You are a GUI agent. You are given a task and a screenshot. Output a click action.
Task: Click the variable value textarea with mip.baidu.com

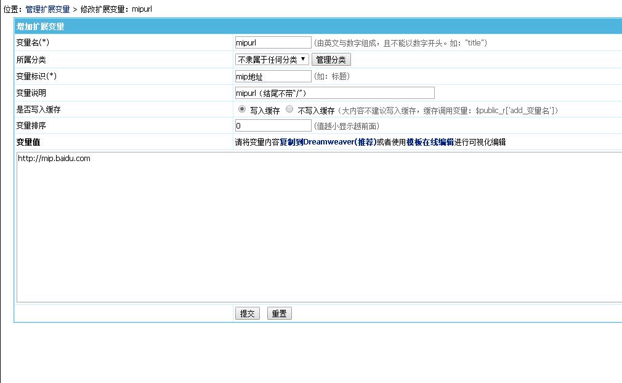[246, 215]
